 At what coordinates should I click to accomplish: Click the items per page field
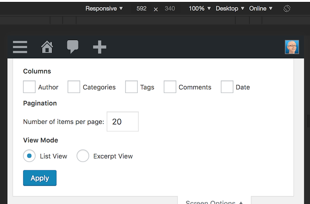tap(123, 121)
